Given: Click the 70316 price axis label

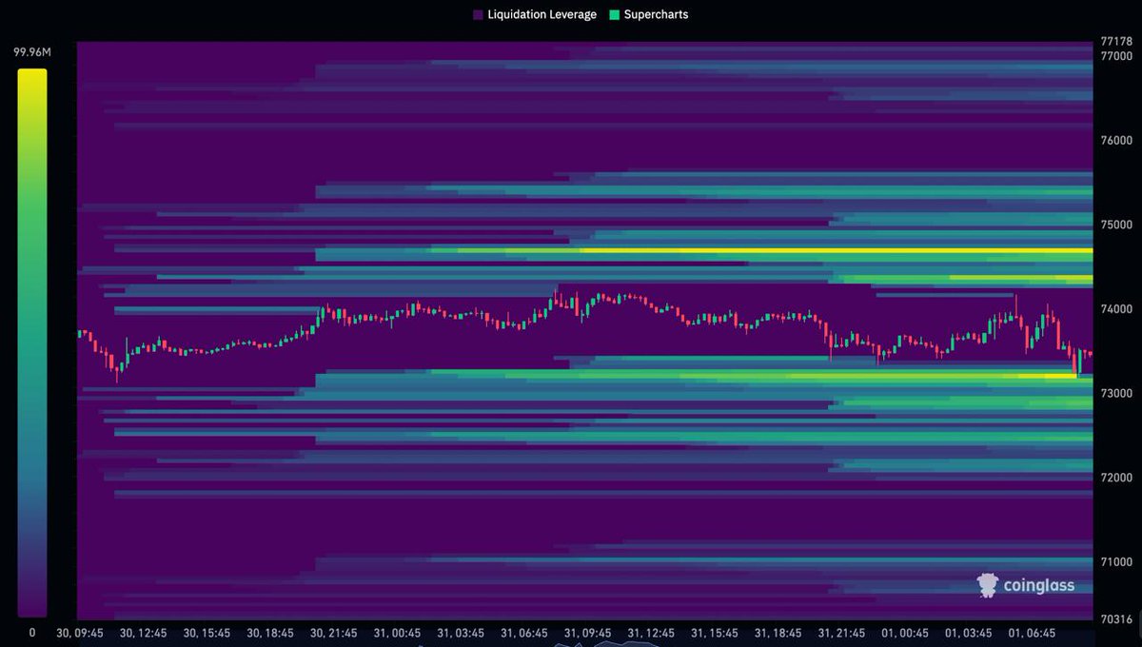Looking at the screenshot, I should click(1115, 619).
